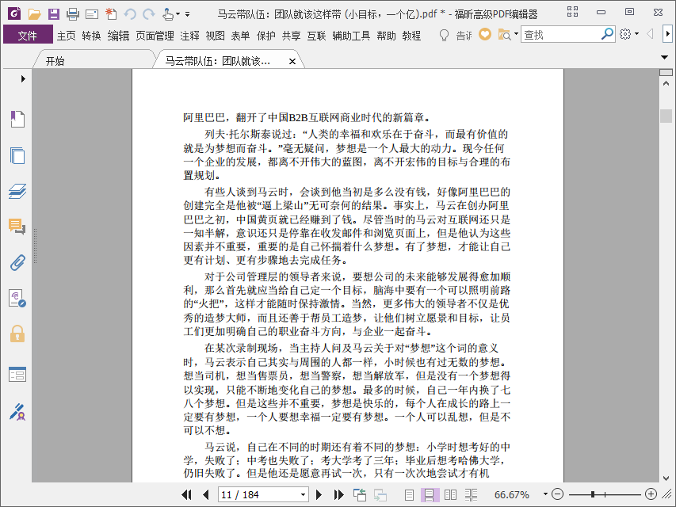Open the 保护 ribbon tab
676x507 pixels.
265,36
